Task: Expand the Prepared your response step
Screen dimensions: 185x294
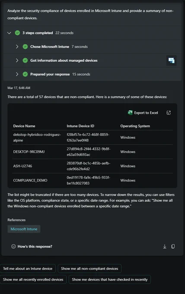Action: [17, 74]
